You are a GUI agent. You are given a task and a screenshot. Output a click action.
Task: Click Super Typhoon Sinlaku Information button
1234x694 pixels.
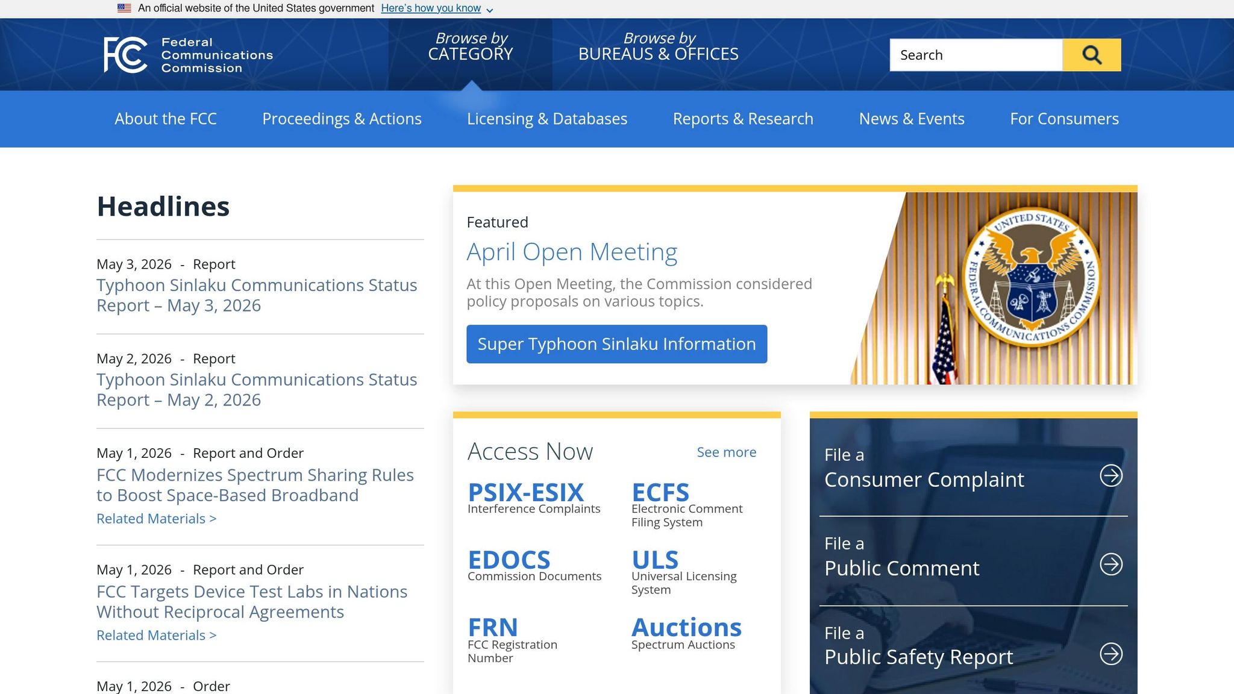point(616,344)
